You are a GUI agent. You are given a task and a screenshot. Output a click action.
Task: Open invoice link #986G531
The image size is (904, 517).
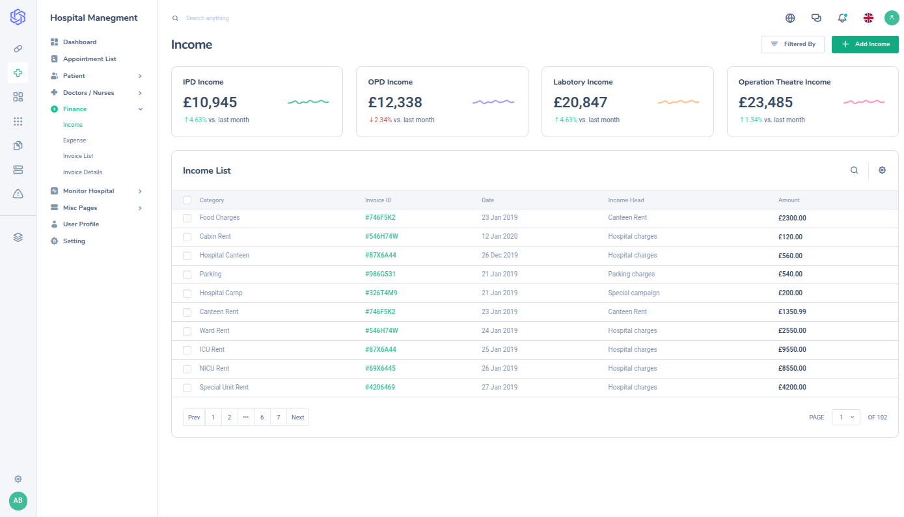tap(380, 274)
